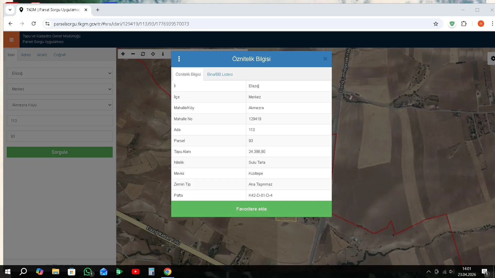Viewport: 495px width, 278px height.
Task: Zoom out on the map with minus icon
Action: 133,54
